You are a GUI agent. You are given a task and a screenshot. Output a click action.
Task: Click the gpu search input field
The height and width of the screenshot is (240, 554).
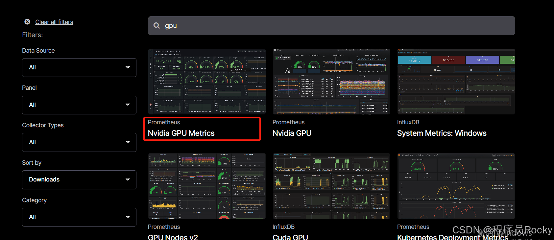pyautogui.click(x=335, y=26)
